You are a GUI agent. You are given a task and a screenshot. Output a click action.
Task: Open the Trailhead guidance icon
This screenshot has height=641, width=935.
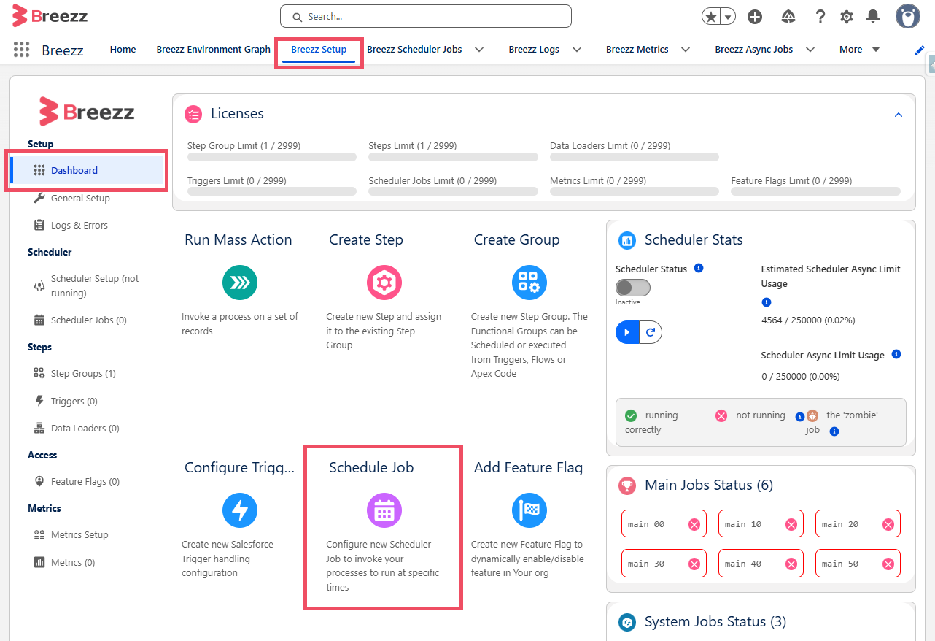tap(788, 17)
